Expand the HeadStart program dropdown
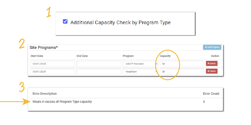The image size is (251, 125). pyautogui.click(x=140, y=71)
